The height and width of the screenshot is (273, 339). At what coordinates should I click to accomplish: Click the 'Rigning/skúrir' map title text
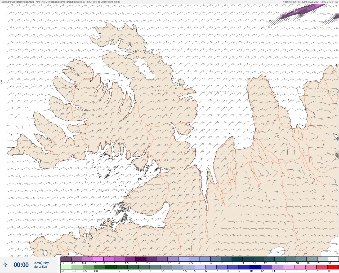60,2
